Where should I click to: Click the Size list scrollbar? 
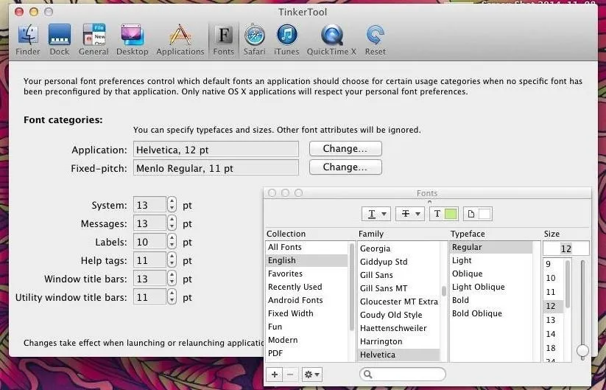568,284
